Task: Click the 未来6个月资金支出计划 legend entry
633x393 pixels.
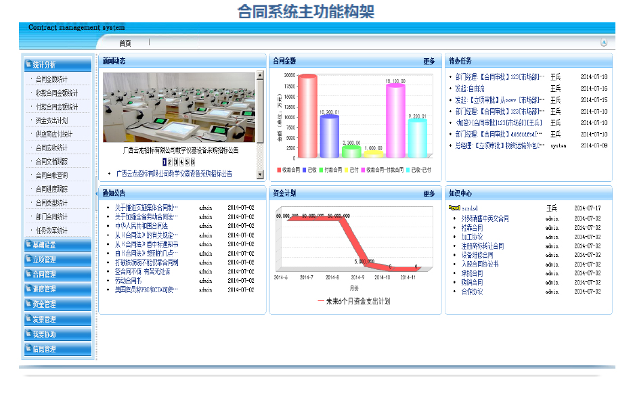Action: click(x=353, y=301)
